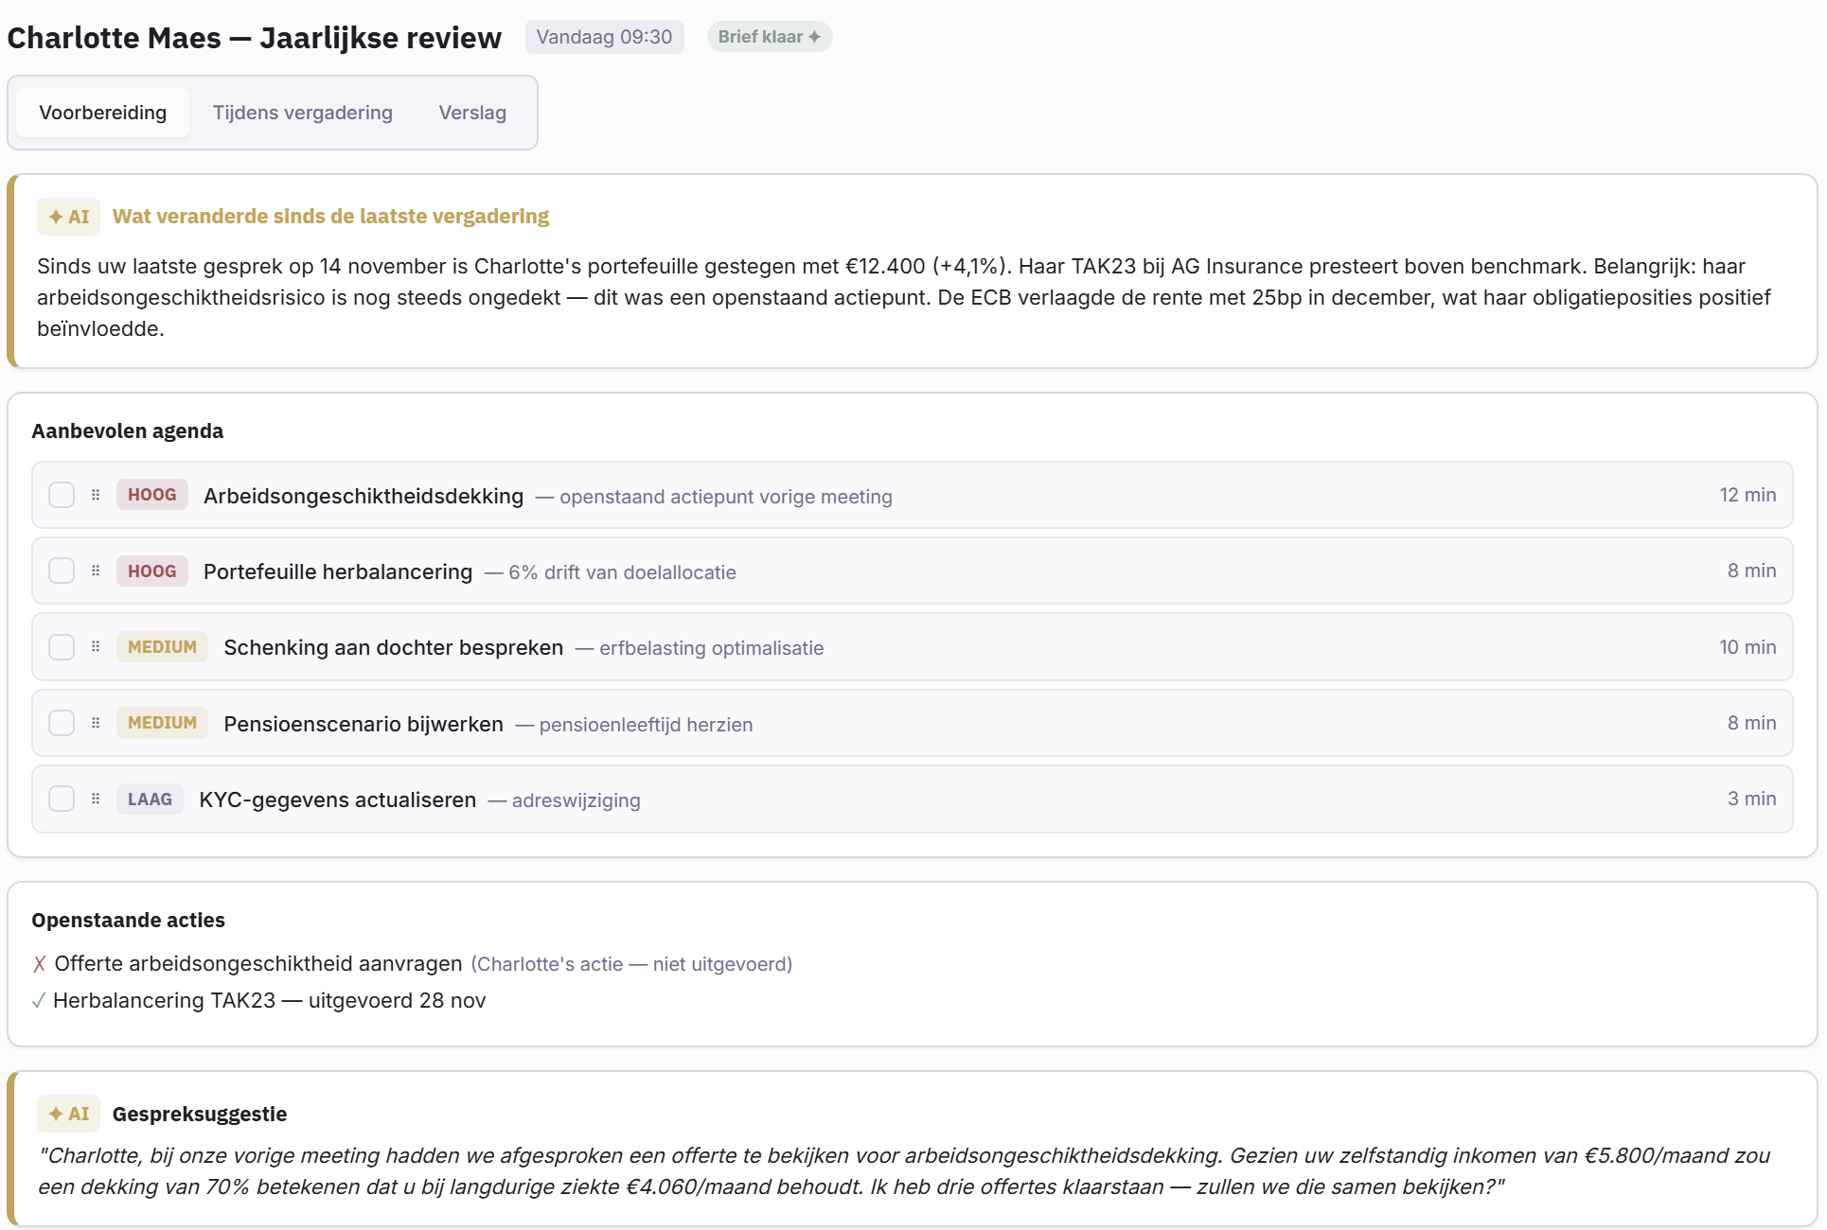Click the 'Vandaag 09:30' time badge
Viewport: 1827px width, 1230px height.
[604, 37]
